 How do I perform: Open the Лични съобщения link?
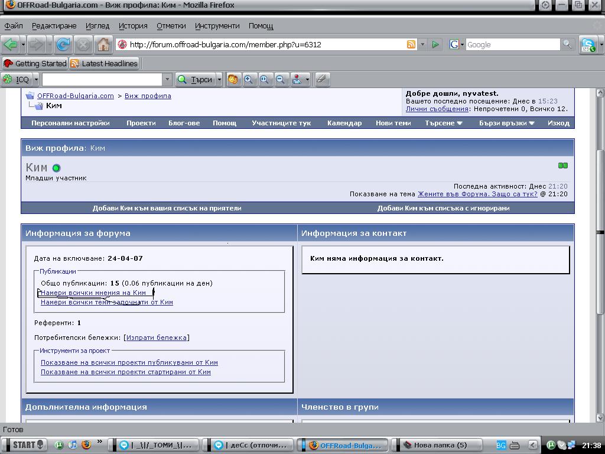coord(437,109)
